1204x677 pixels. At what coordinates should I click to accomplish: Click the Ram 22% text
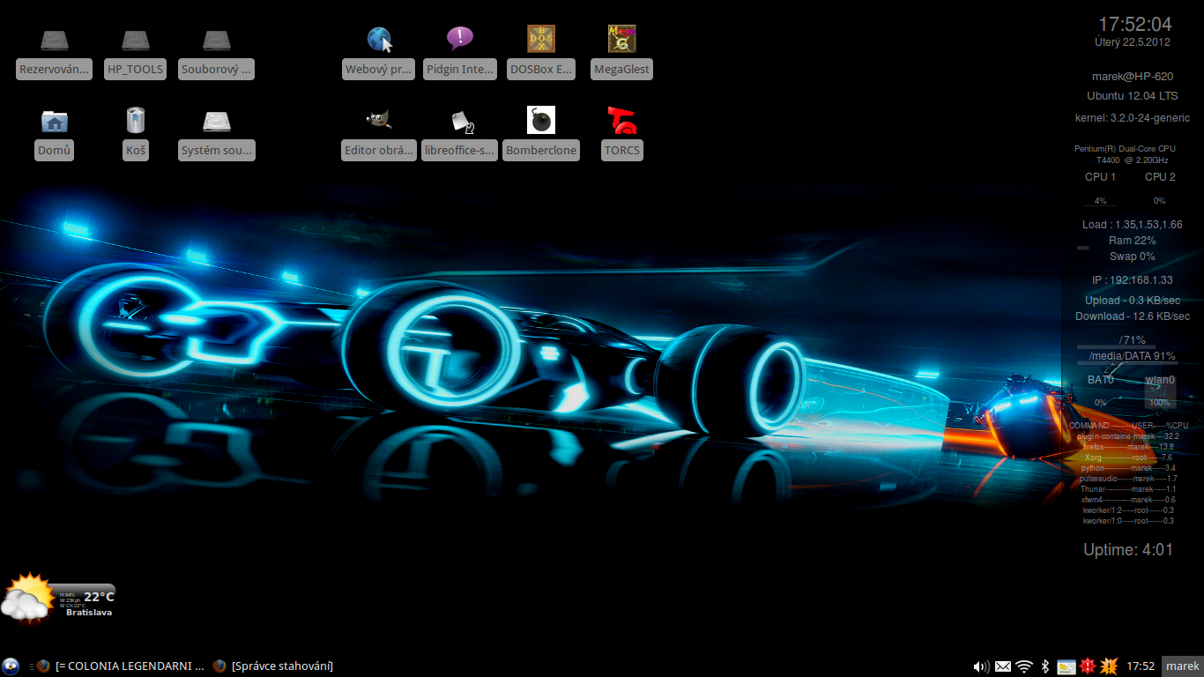(1132, 241)
